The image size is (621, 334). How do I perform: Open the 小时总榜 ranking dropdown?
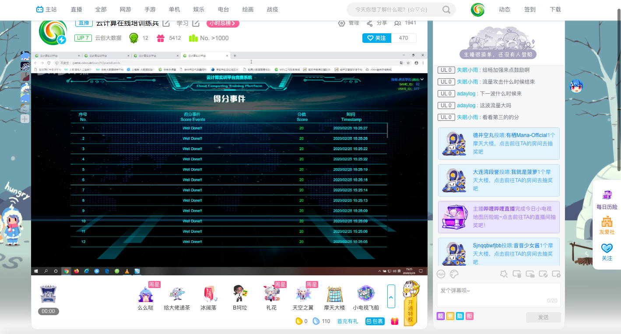pos(223,23)
